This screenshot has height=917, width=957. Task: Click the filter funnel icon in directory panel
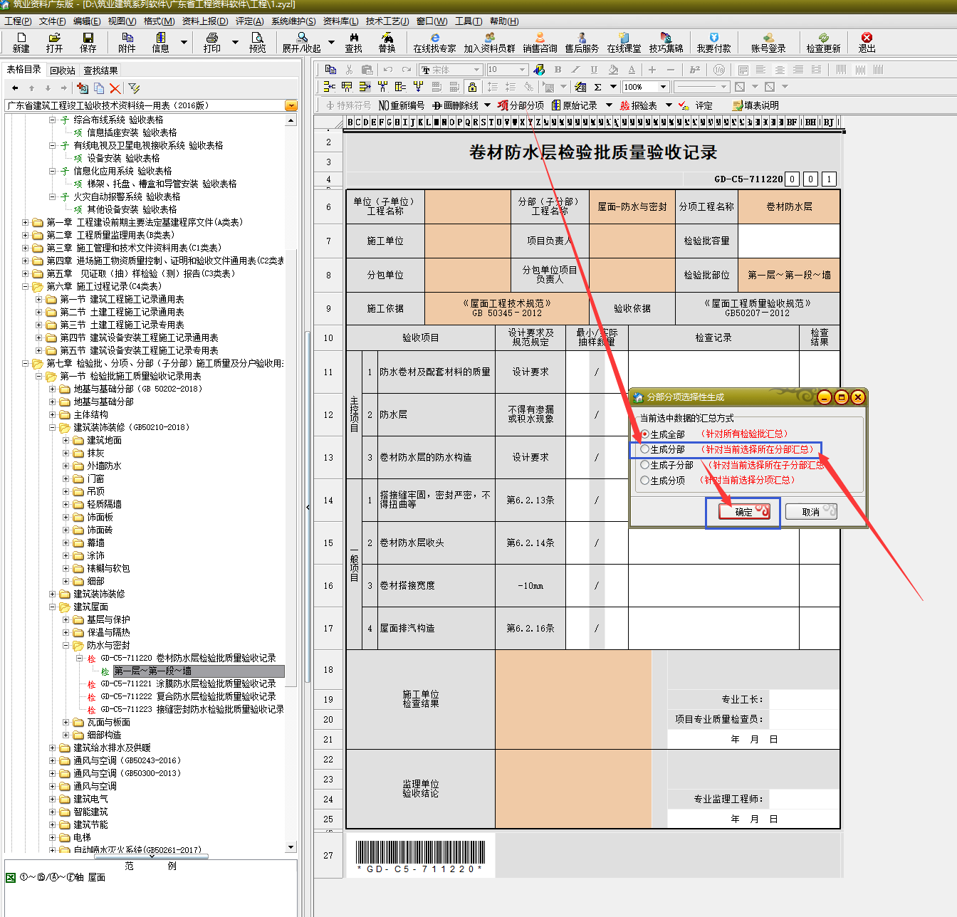coord(134,88)
